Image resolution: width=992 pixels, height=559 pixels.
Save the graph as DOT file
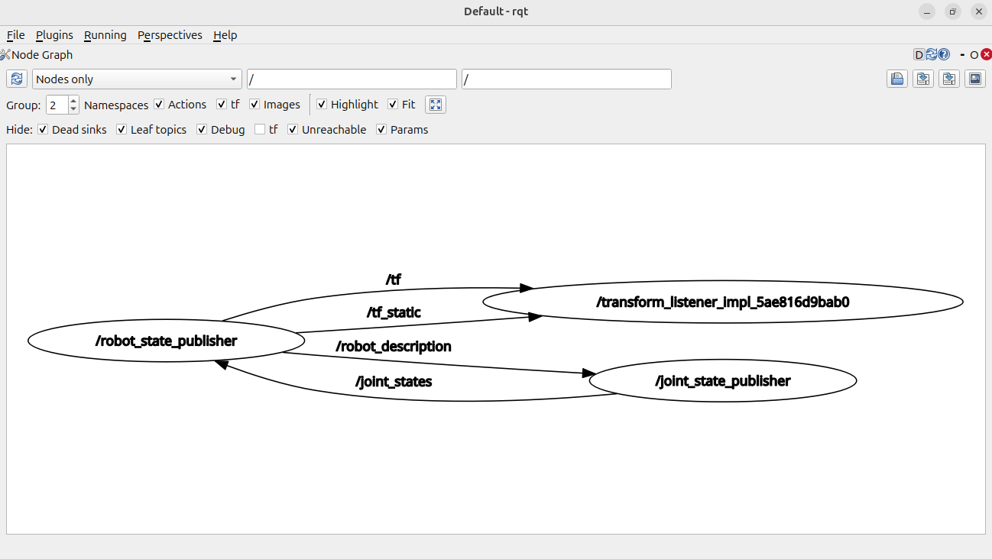tap(922, 79)
